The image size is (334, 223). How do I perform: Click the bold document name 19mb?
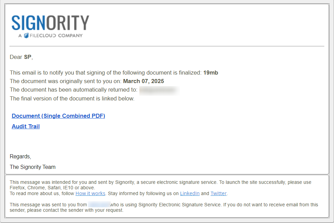click(x=210, y=73)
